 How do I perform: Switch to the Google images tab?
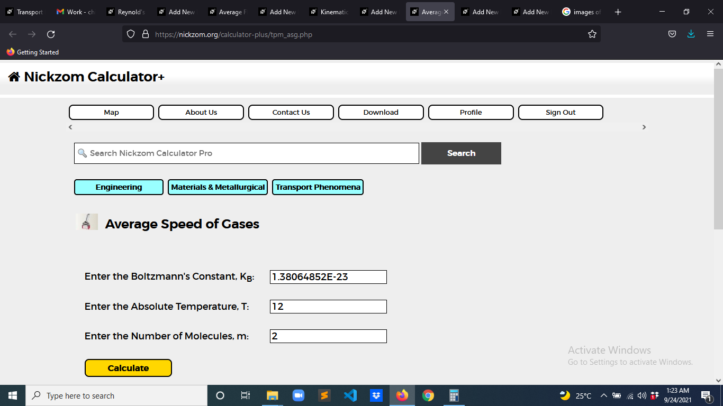pos(582,12)
